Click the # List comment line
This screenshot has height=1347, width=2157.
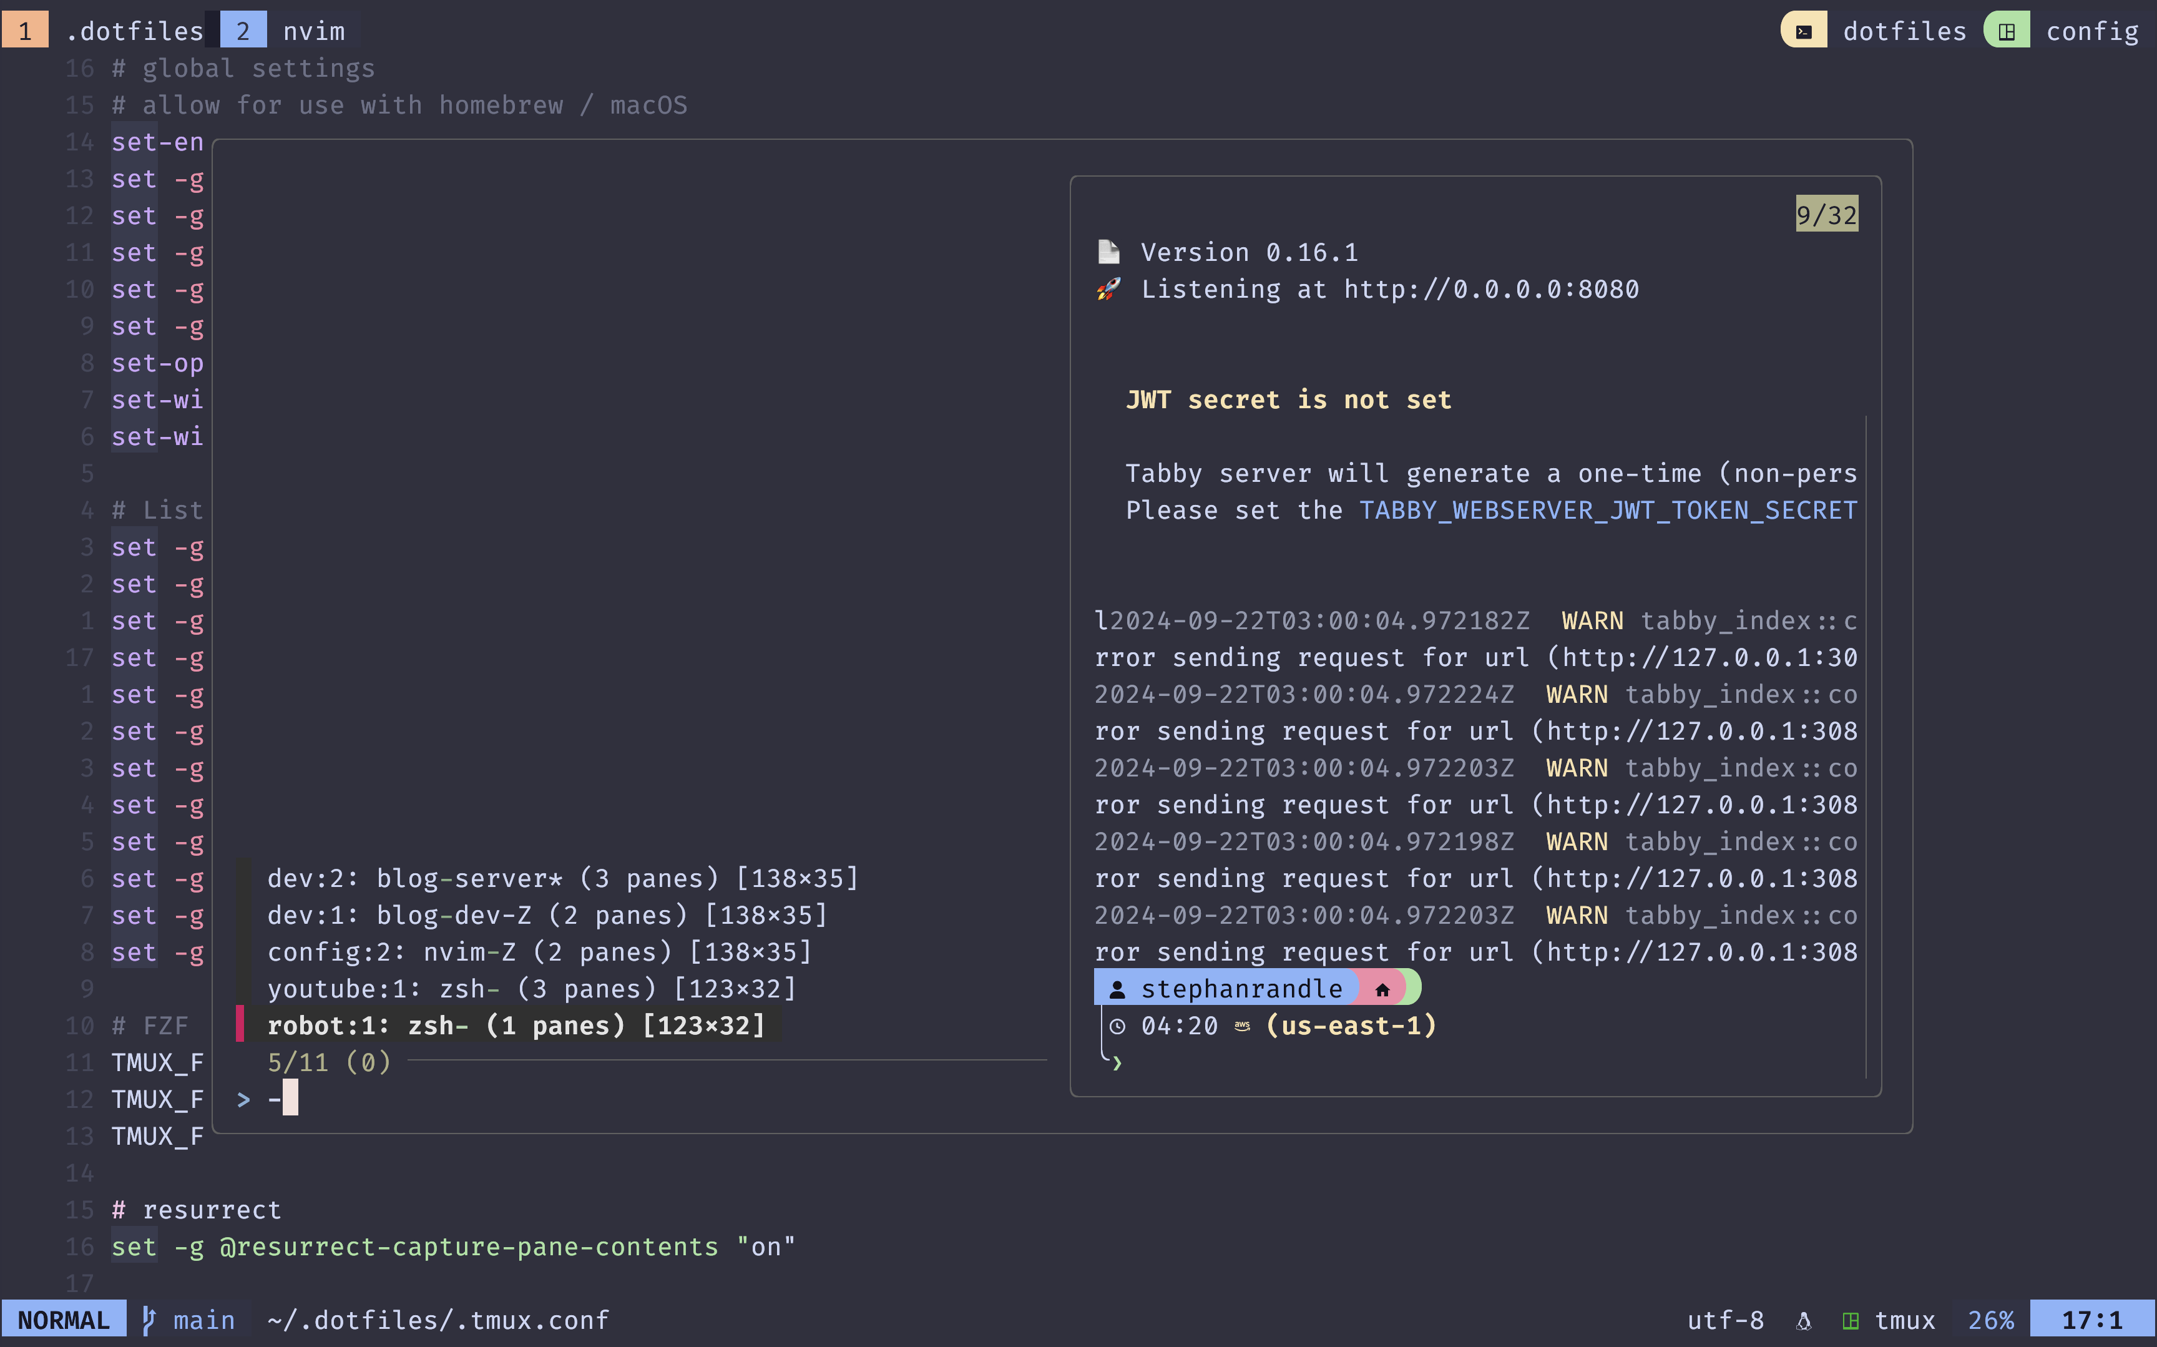(x=158, y=511)
